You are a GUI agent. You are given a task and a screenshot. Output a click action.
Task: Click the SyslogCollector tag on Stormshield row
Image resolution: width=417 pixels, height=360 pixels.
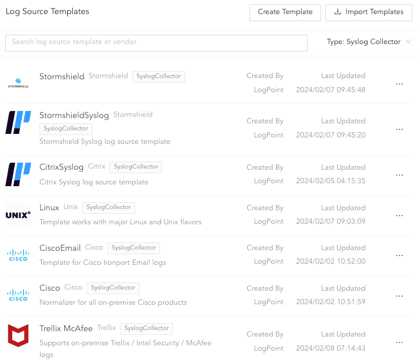pyautogui.click(x=158, y=76)
